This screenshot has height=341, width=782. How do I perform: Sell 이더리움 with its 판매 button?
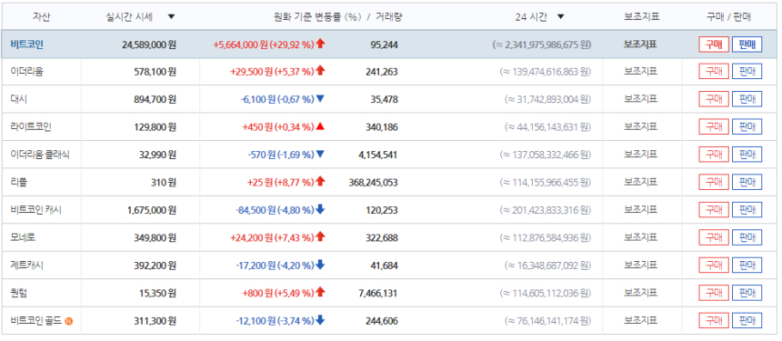click(x=747, y=72)
